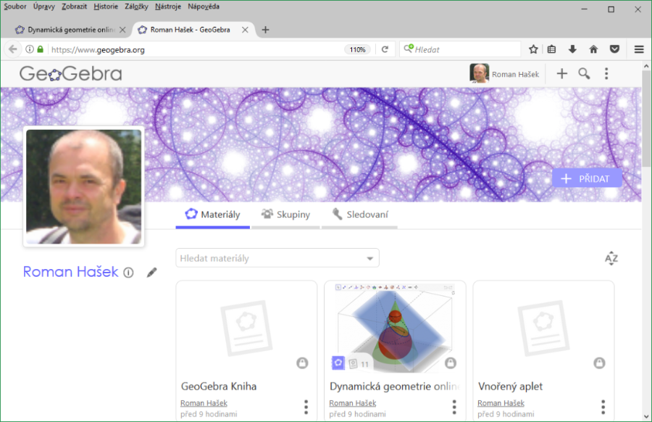Expand the Hledat materiály dropdown arrow
Screen dimensions: 652x422
tap(369, 258)
